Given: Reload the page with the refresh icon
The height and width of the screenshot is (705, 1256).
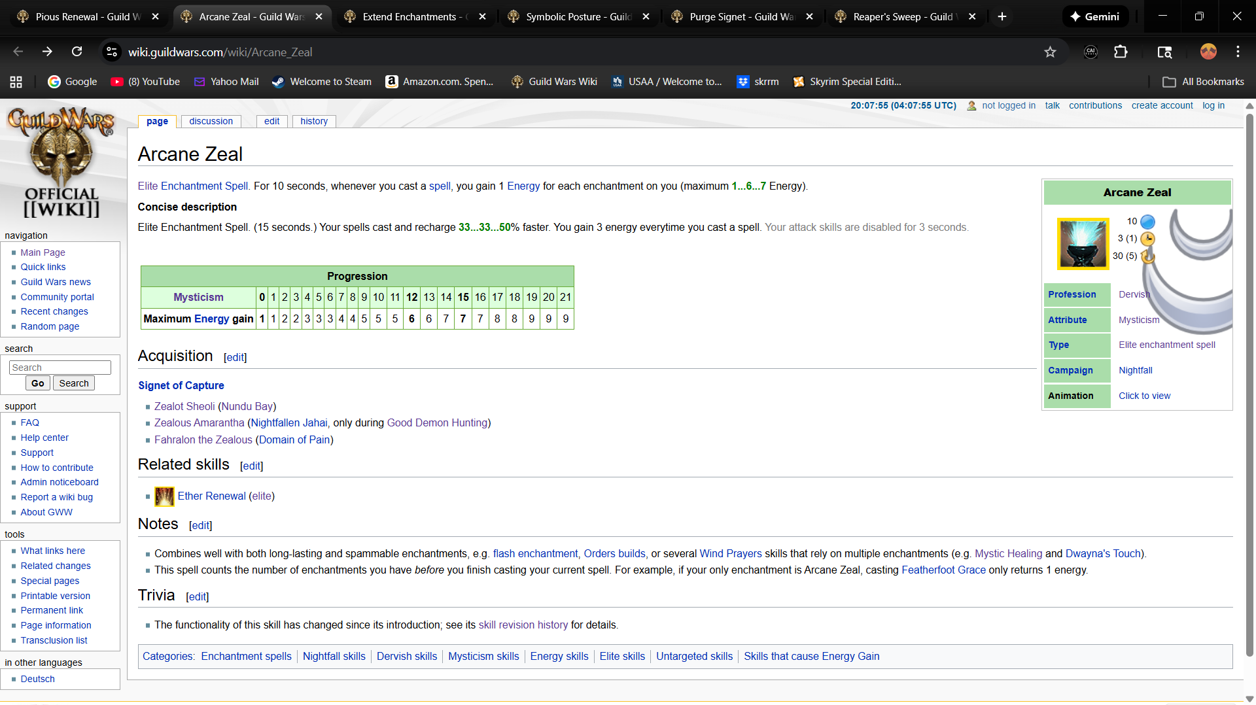Looking at the screenshot, I should (77, 52).
